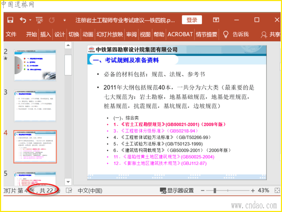282x212 pixels.
Task: Click fit slide to window icon
Action: (277, 190)
